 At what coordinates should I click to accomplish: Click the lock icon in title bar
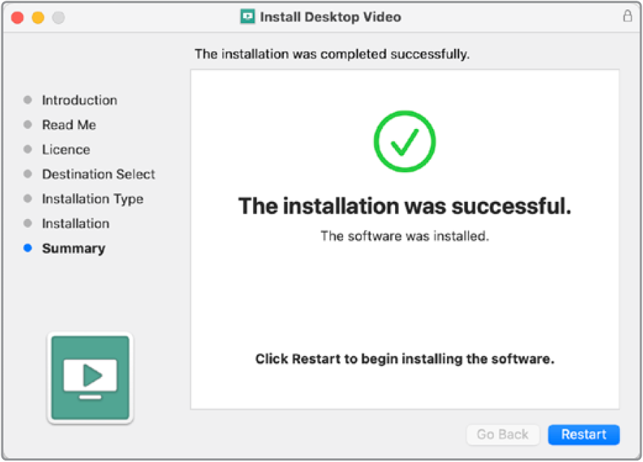[x=627, y=17]
